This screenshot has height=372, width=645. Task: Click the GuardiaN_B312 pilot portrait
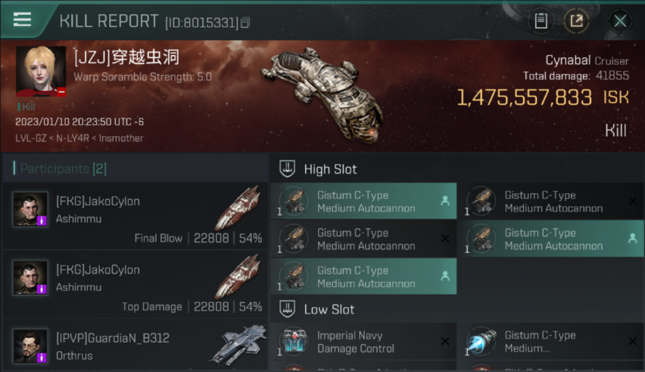click(x=30, y=346)
